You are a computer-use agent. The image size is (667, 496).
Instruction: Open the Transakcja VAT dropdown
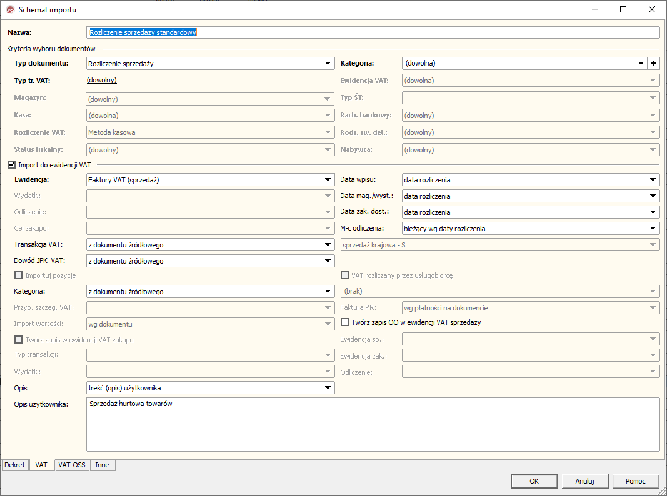328,245
